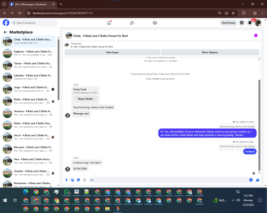
Task: Click the taskbar volume icon
Action: [238, 200]
